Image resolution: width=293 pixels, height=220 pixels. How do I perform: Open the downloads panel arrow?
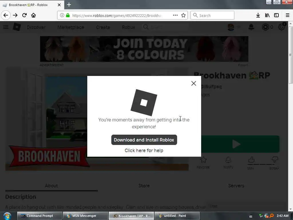point(258,15)
